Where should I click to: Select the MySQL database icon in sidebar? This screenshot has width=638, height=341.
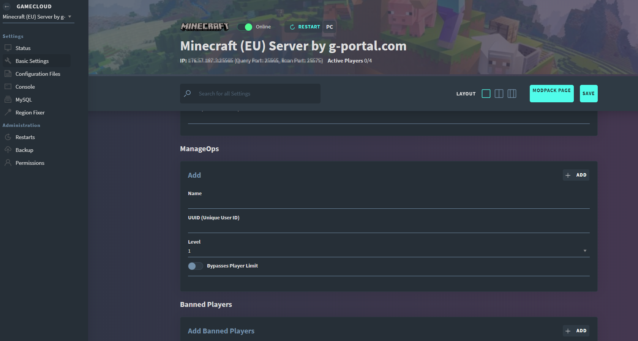pos(8,99)
